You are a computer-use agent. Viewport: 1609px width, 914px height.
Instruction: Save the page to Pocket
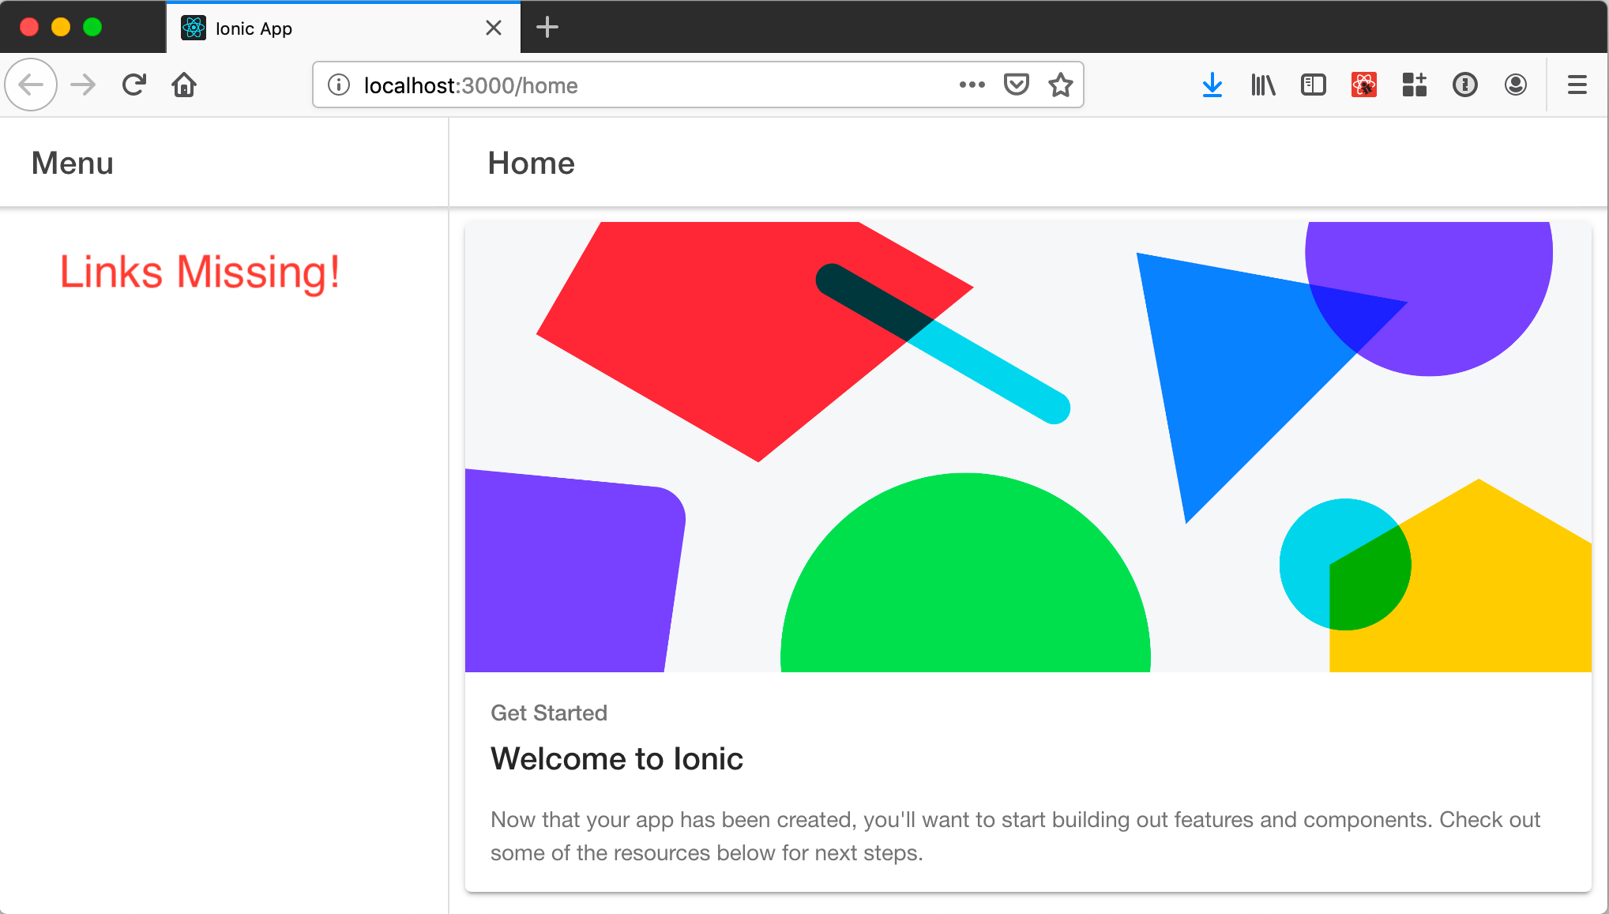(1017, 85)
